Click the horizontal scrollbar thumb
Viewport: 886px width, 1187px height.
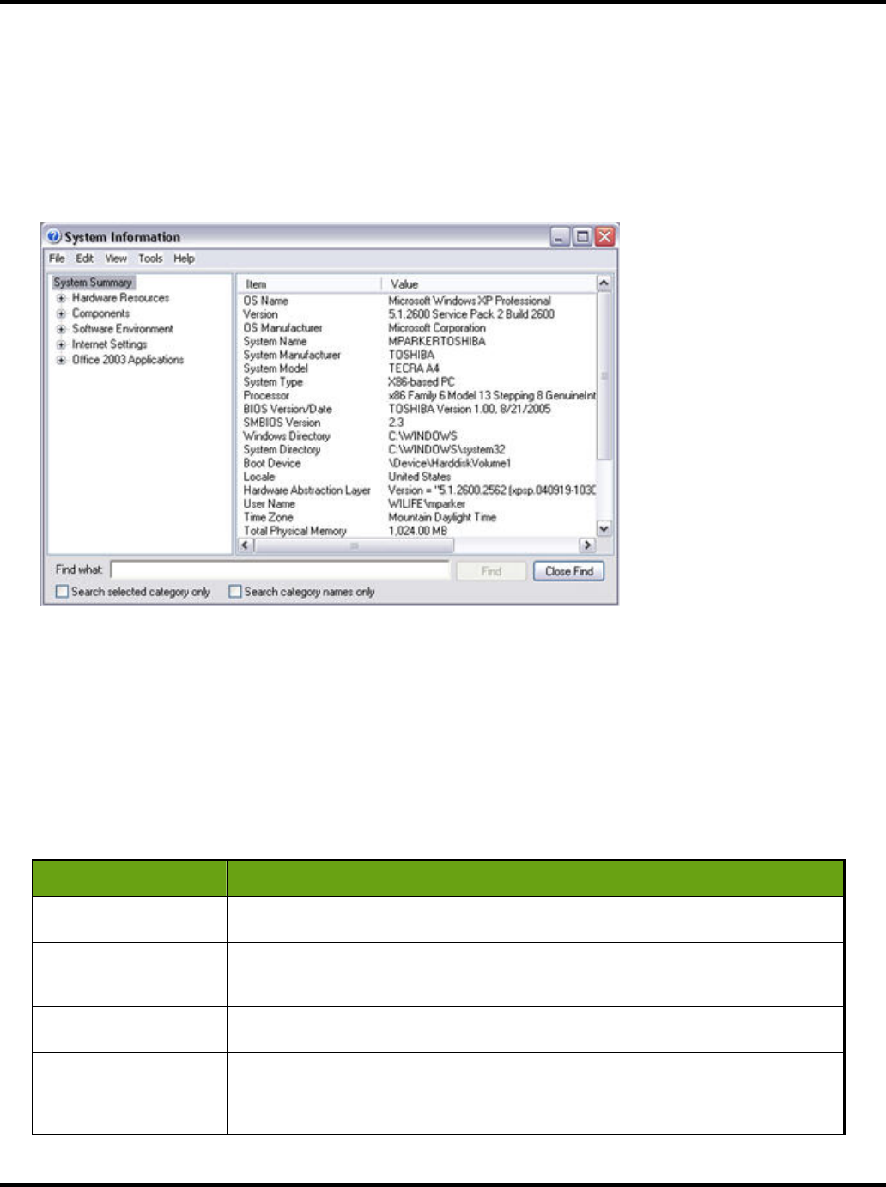(x=354, y=545)
